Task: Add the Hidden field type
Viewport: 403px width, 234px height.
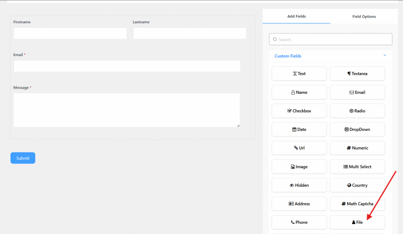Action: [x=299, y=185]
